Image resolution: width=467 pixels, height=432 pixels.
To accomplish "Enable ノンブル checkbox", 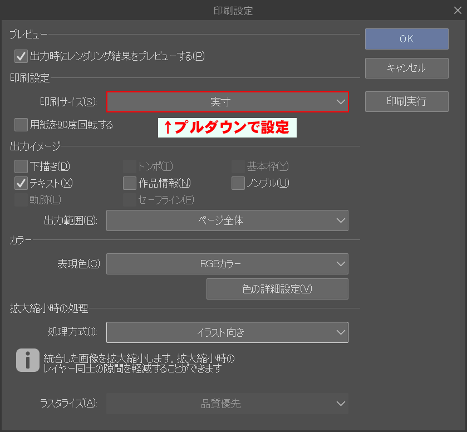I will click(238, 183).
